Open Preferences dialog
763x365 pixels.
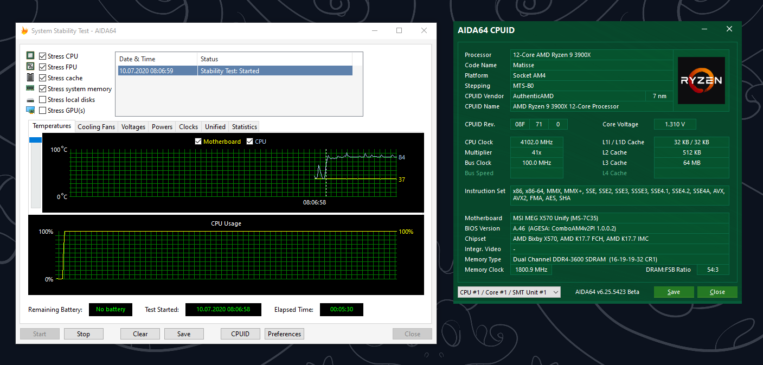(284, 334)
